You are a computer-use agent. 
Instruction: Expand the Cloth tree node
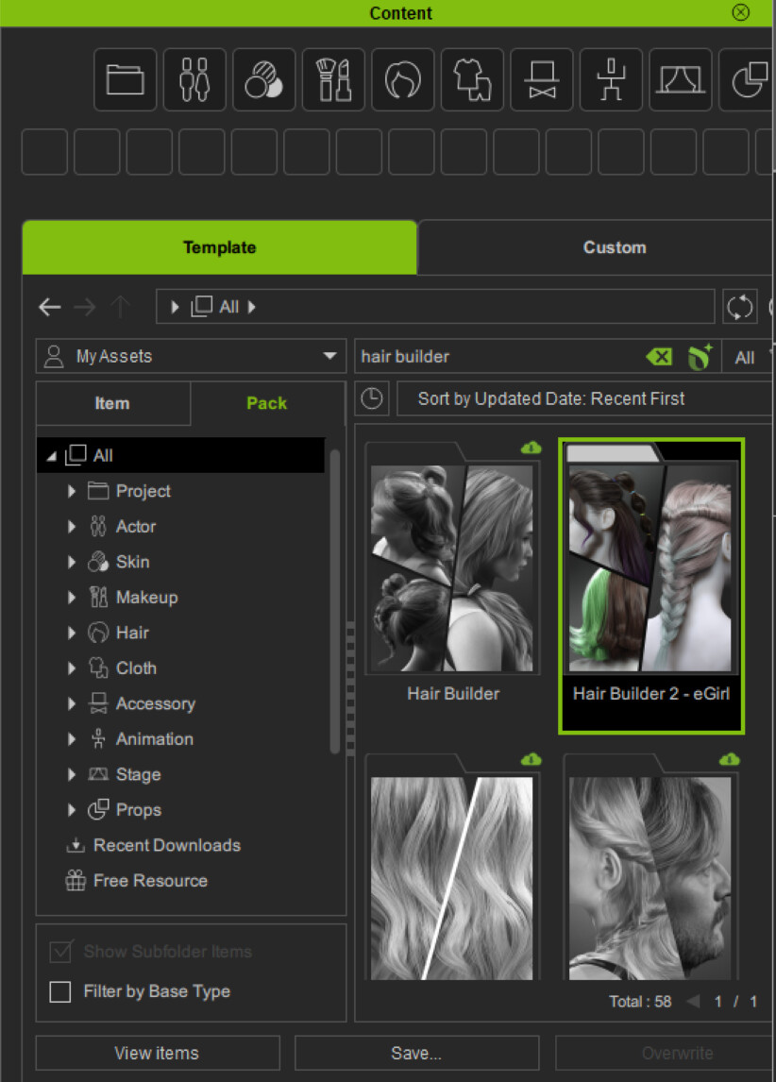point(72,668)
